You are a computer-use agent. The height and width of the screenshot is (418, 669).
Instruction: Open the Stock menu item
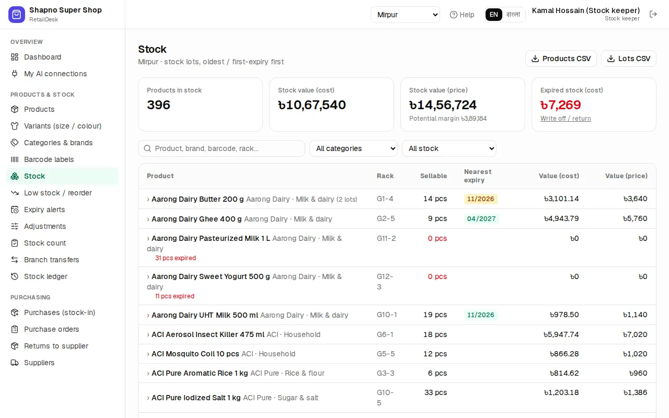[63, 176]
